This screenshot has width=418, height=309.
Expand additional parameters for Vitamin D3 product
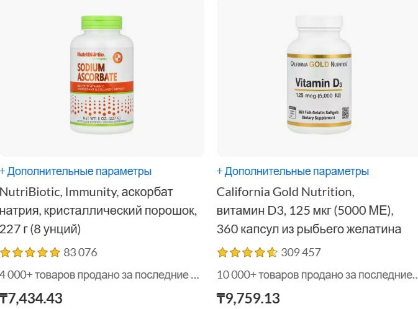point(293,171)
